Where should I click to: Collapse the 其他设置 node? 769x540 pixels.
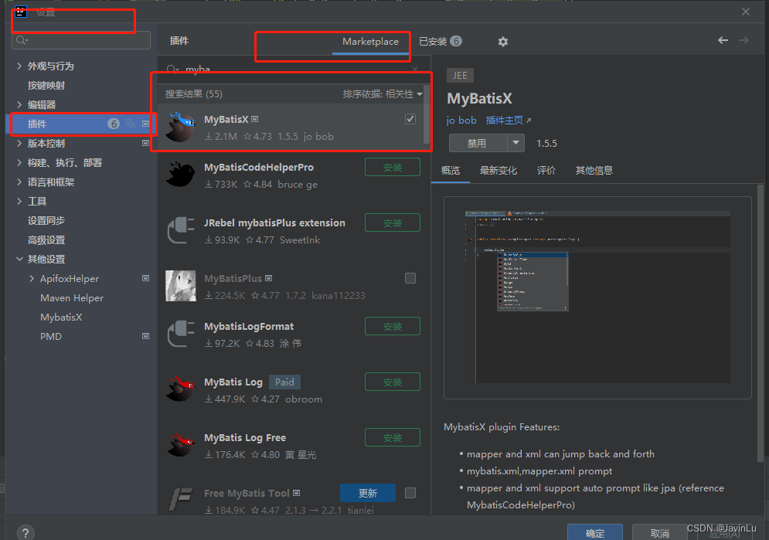19,259
